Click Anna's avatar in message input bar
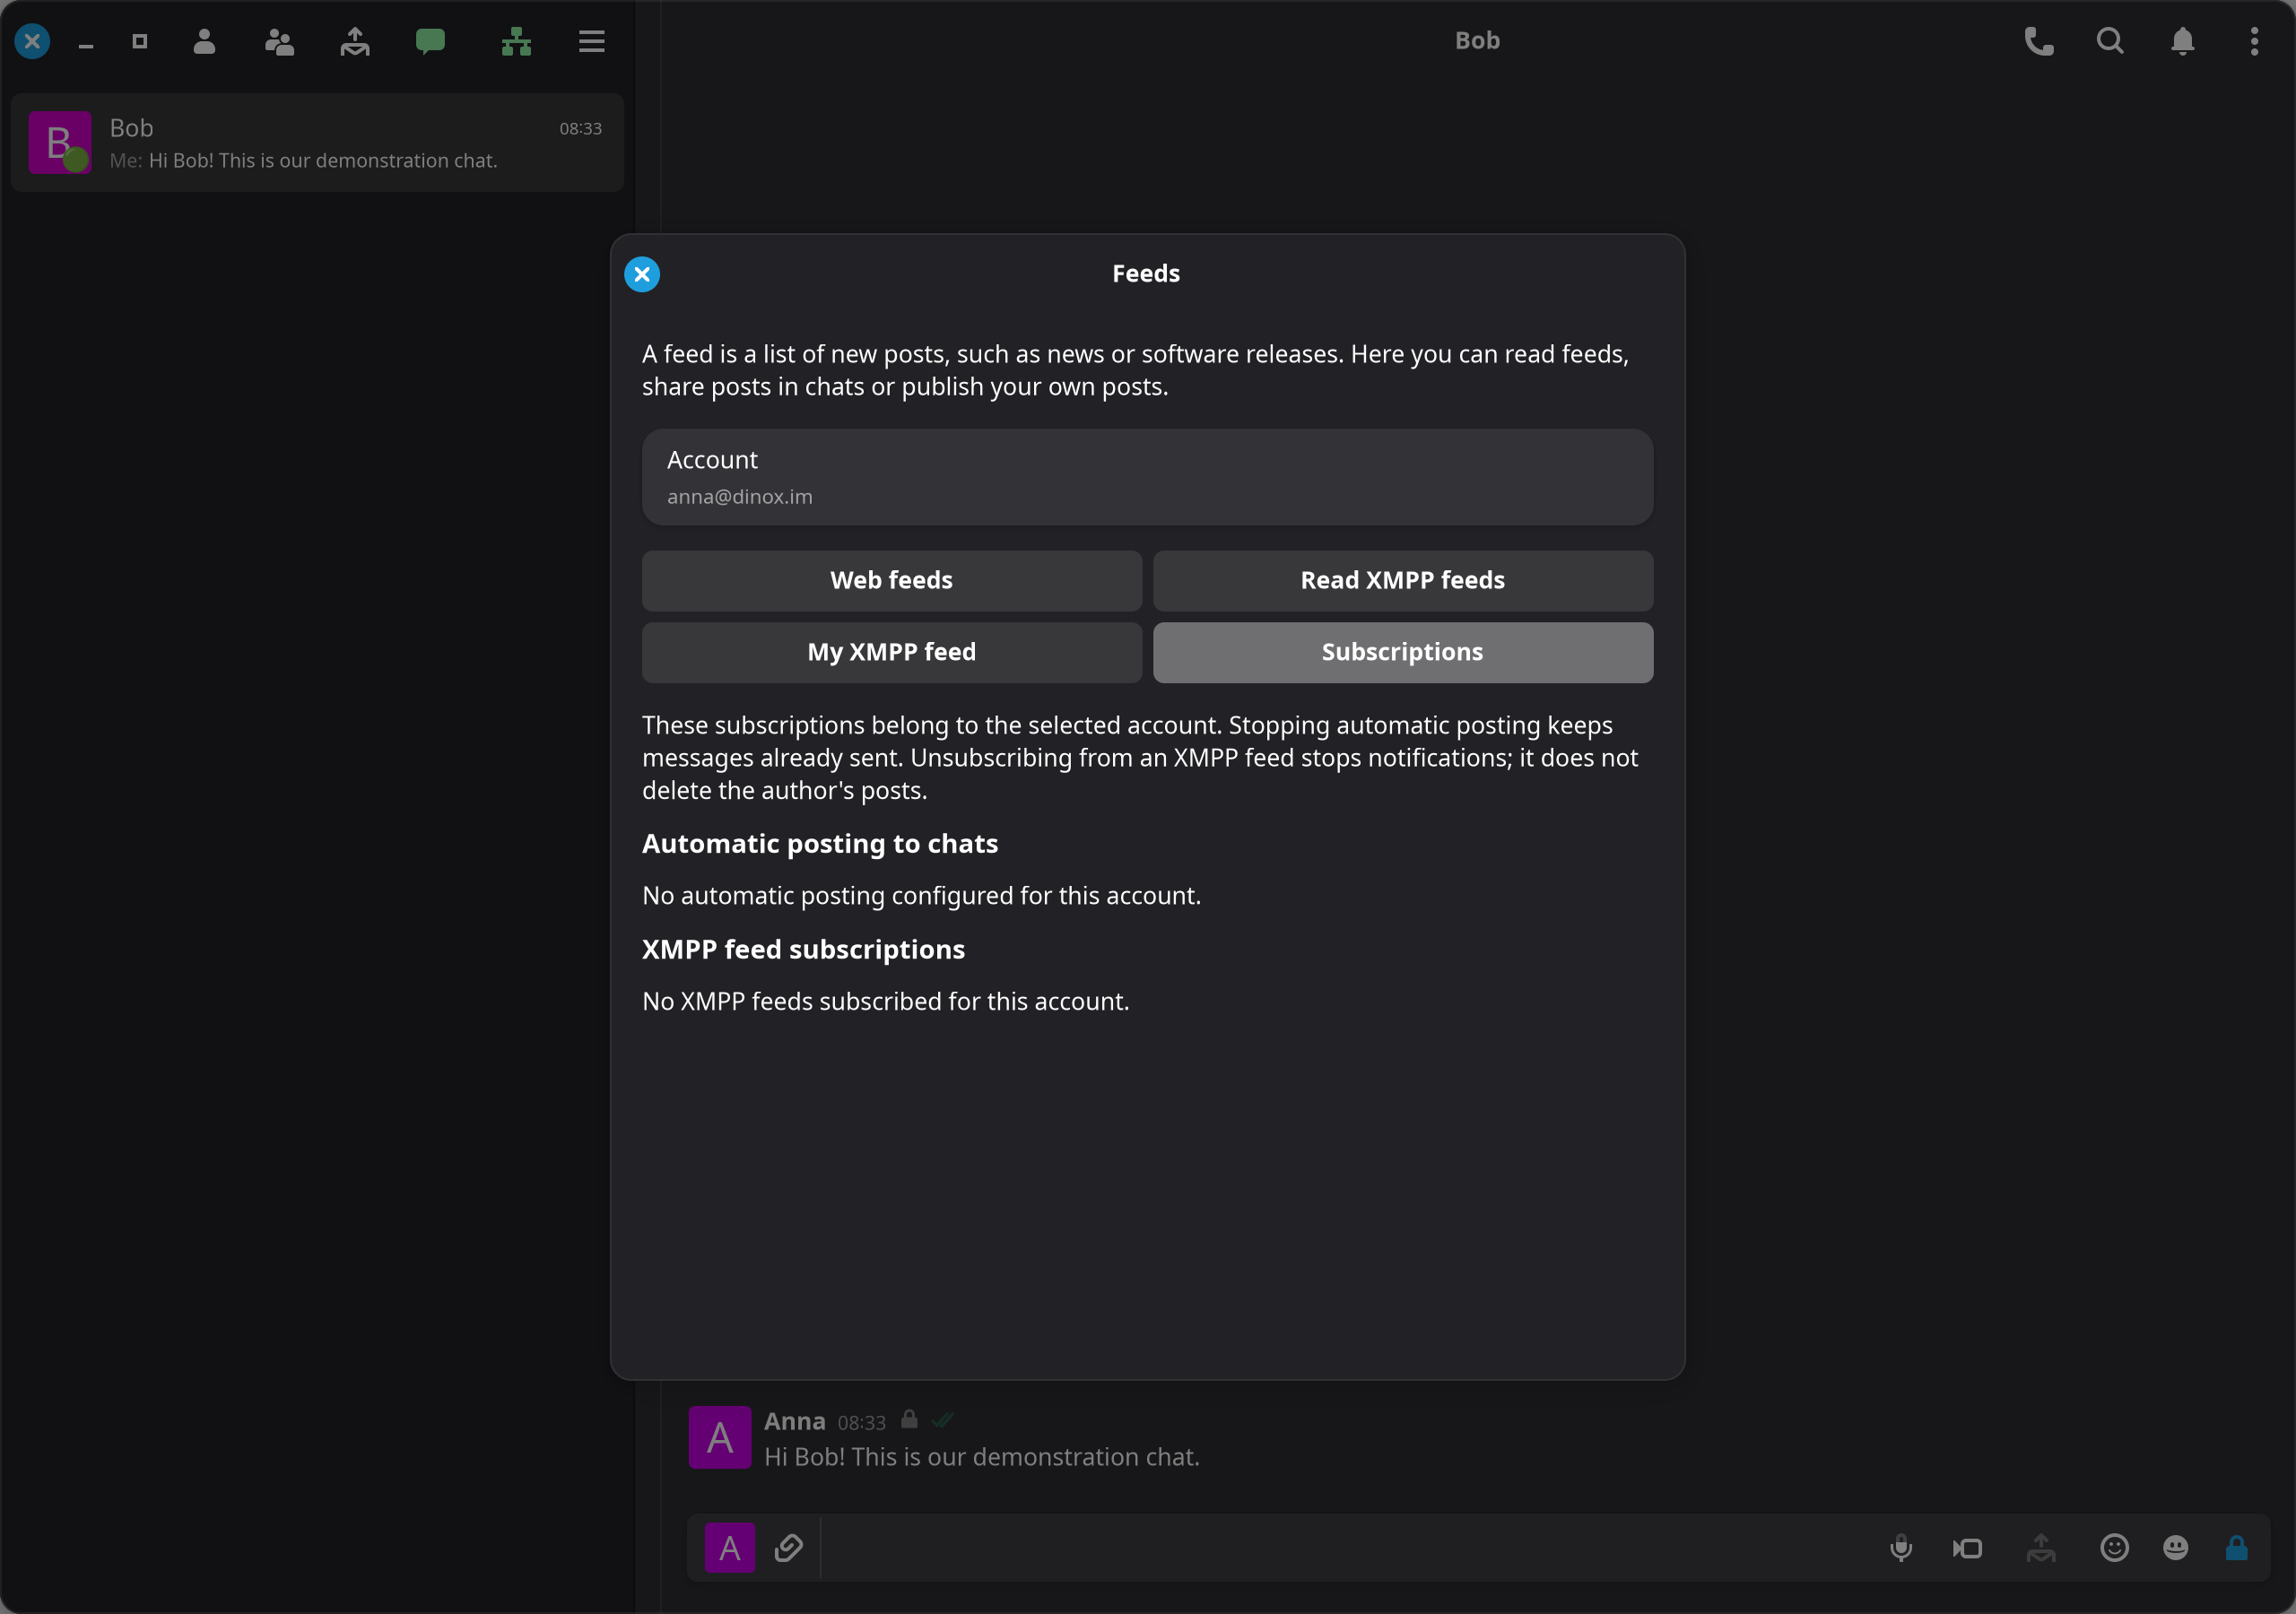This screenshot has width=2296, height=1614. coord(730,1548)
